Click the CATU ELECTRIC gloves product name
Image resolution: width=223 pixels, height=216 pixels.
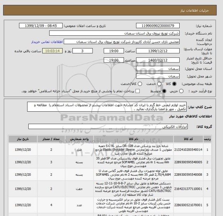pyautogui.click(x=134, y=189)
